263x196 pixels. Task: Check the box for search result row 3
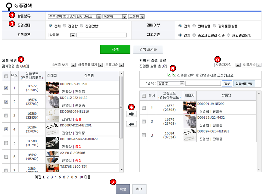pos(6,115)
